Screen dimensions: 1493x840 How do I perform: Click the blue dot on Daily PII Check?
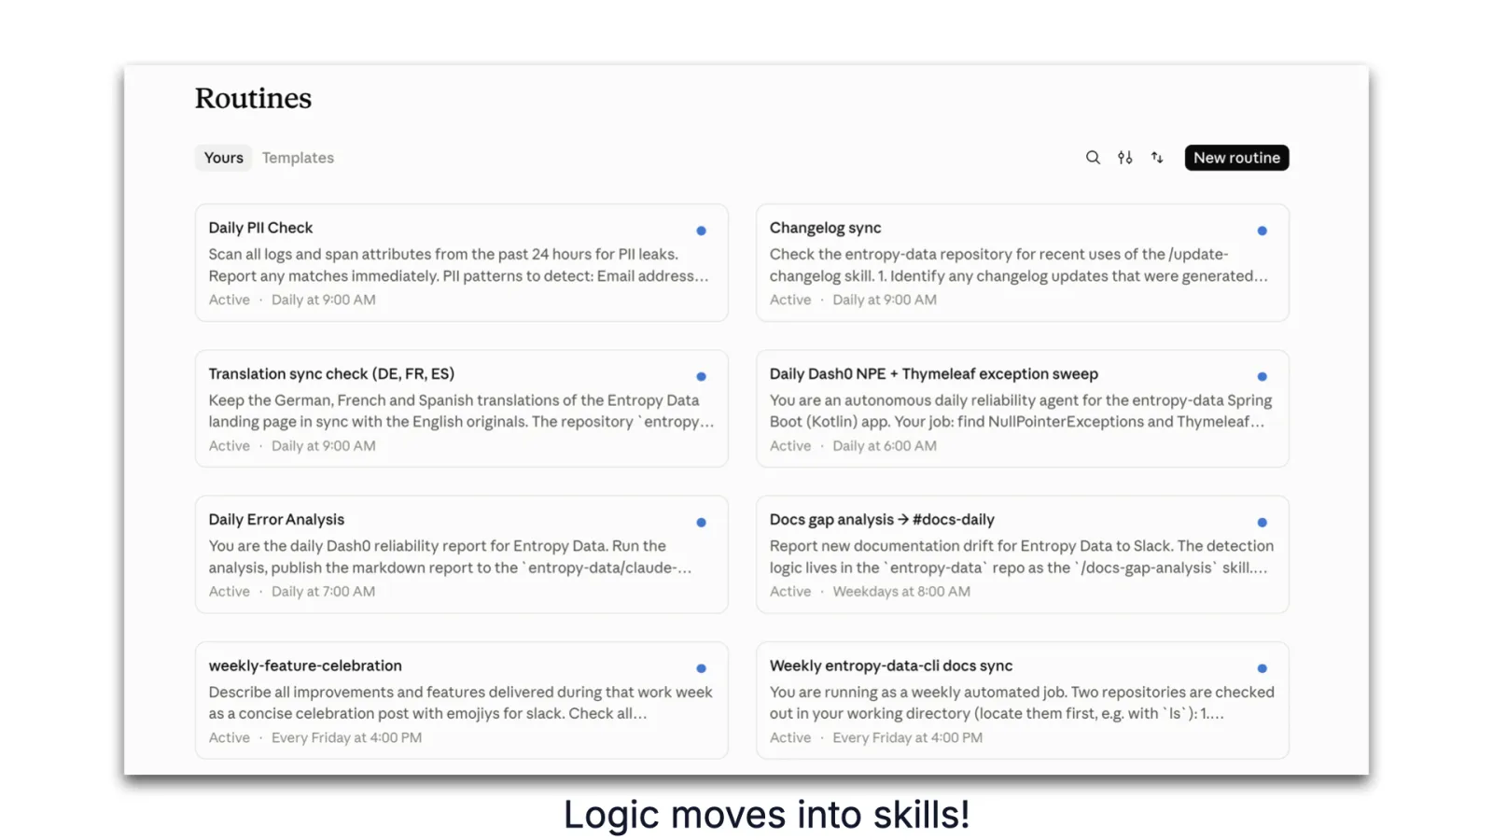tap(701, 231)
